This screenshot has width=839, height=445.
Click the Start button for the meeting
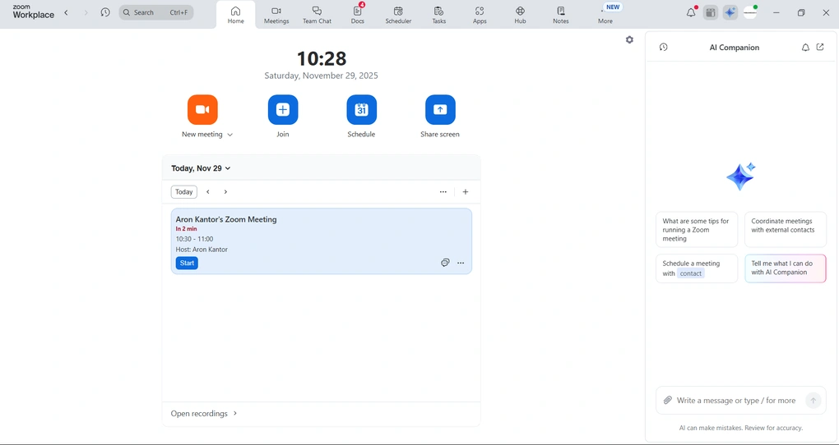pos(187,263)
